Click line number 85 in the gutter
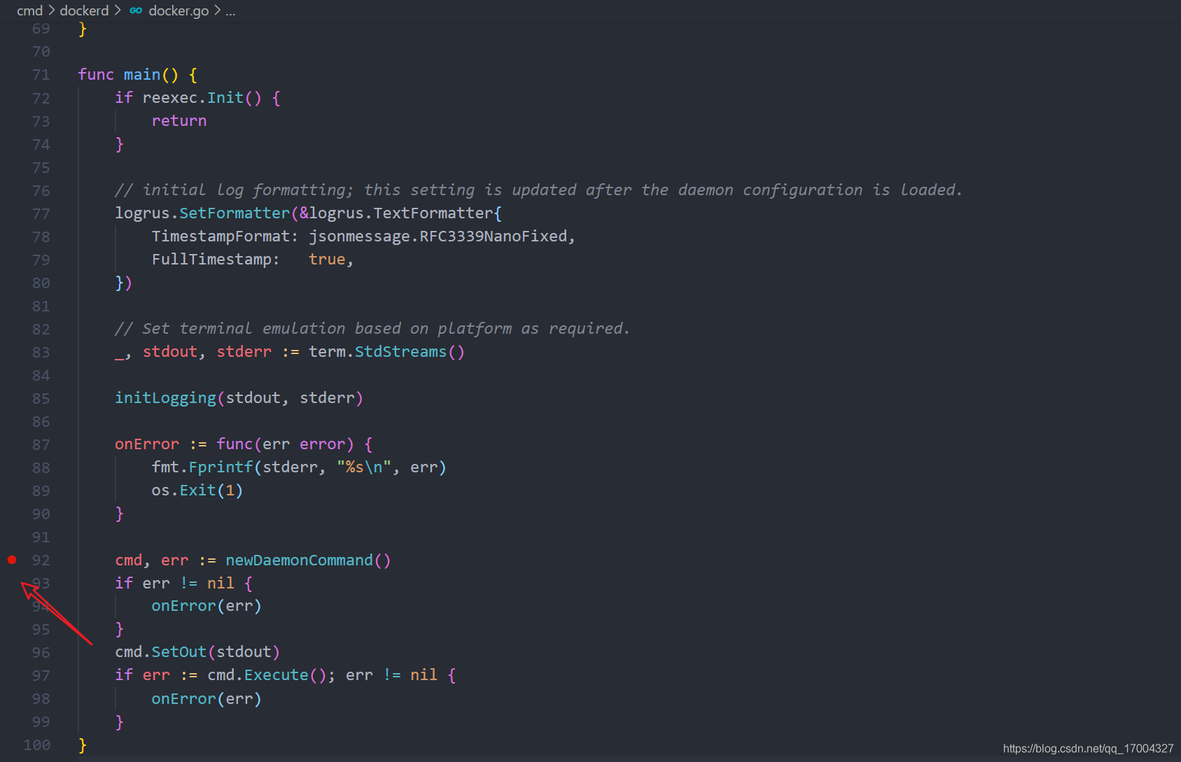Viewport: 1181px width, 762px height. 41,399
